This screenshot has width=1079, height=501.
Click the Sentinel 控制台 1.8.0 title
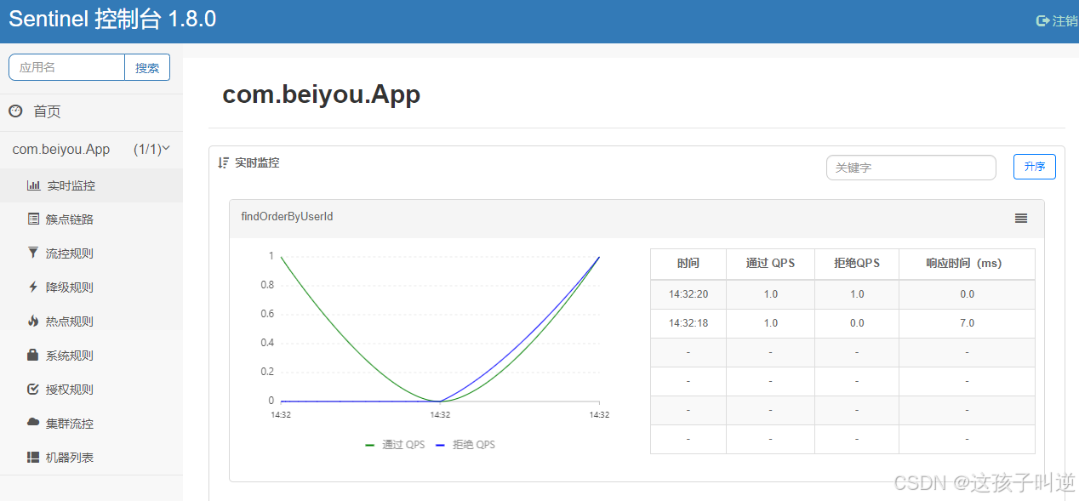coord(112,20)
